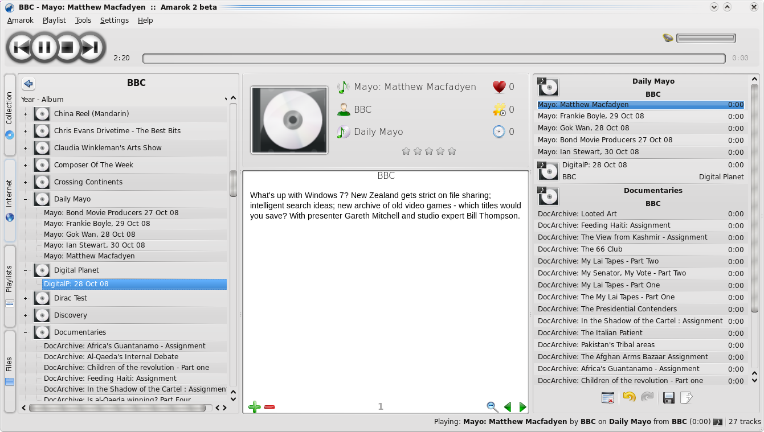Image resolution: width=764 pixels, height=432 pixels.
Task: Open the Settings menu
Action: click(x=115, y=20)
